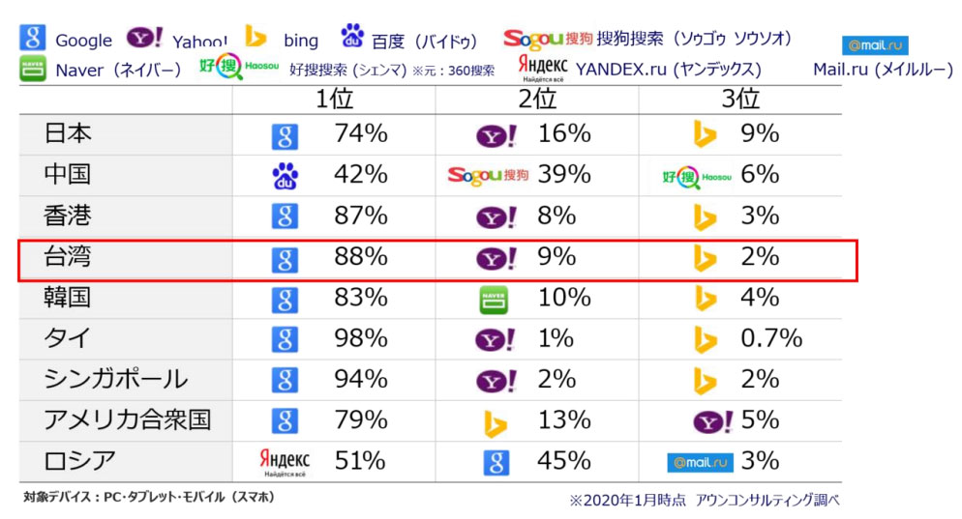Click the 台湾 row label
This screenshot has width=962, height=519.
[x=68, y=256]
